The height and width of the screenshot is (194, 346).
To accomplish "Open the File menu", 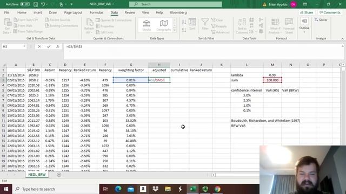I will pos(6,12).
